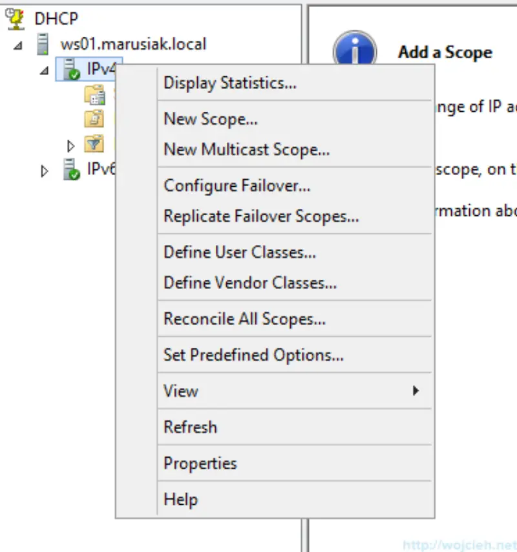Click the IPv4 server icon with green checkmark
Image resolution: width=517 pixels, height=552 pixels.
(x=69, y=70)
